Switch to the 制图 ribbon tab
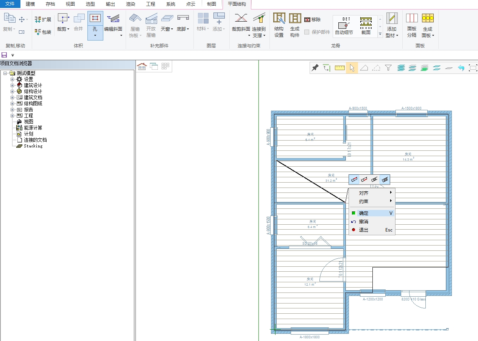 point(212,4)
